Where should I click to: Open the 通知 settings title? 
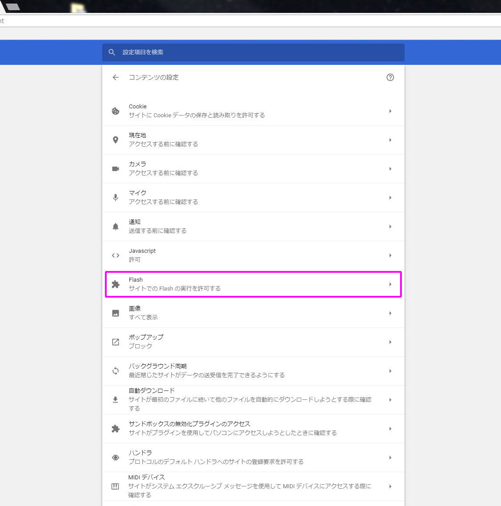(x=134, y=222)
